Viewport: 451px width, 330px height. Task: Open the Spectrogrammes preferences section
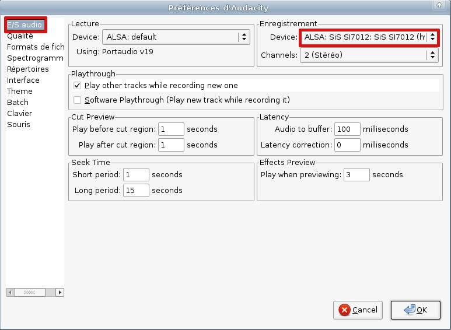tap(34, 58)
